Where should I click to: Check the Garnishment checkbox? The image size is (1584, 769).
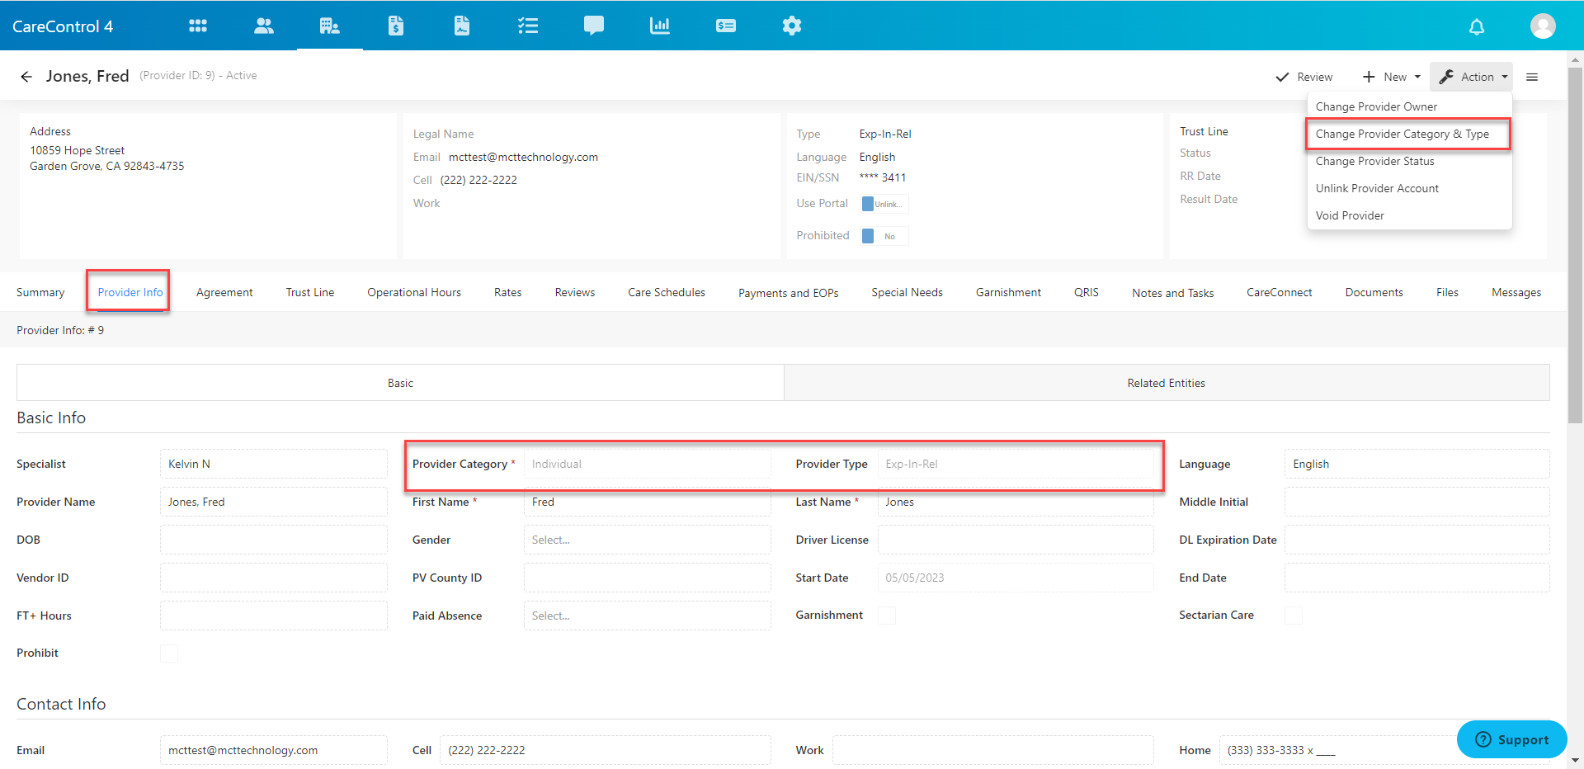pyautogui.click(x=887, y=616)
